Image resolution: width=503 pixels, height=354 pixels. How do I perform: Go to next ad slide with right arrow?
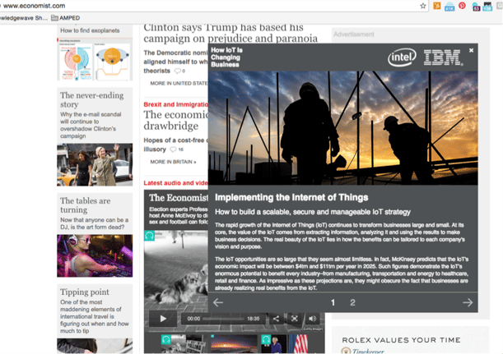pyautogui.click(x=468, y=302)
